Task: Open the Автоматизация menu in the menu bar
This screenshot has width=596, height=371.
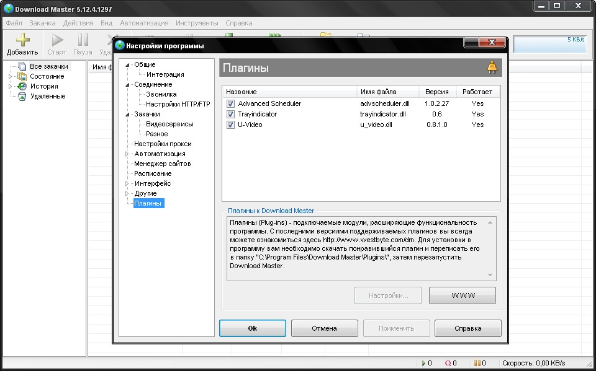Action: pyautogui.click(x=144, y=23)
